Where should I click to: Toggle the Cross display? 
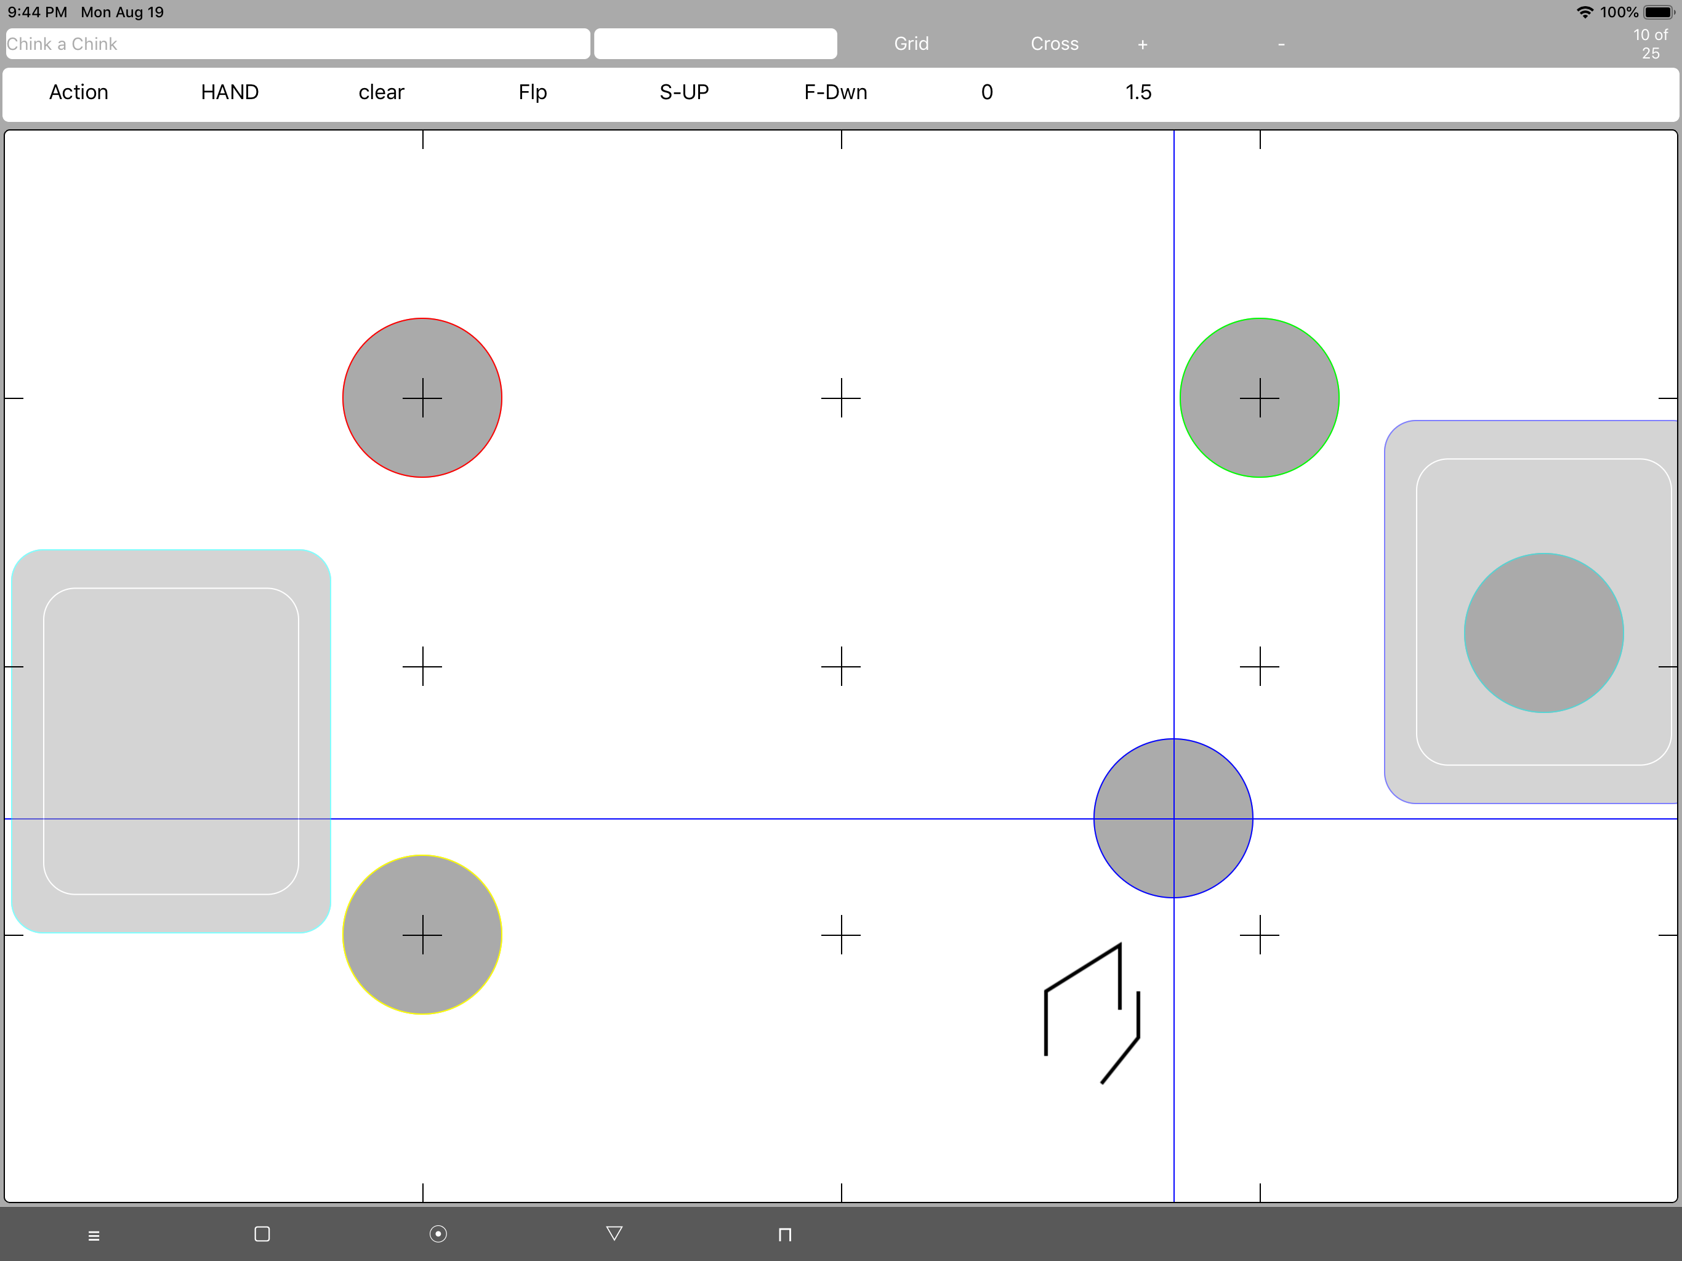click(x=1054, y=43)
